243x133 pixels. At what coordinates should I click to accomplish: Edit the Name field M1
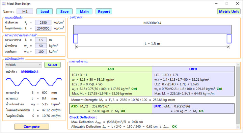[25, 11]
